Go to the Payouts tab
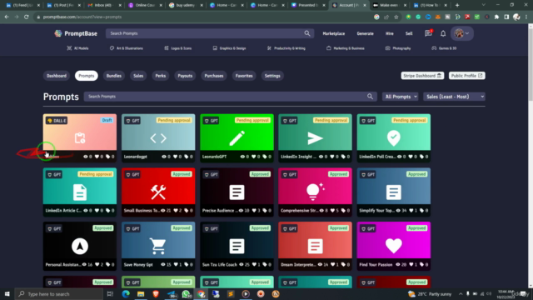 pos(185,76)
